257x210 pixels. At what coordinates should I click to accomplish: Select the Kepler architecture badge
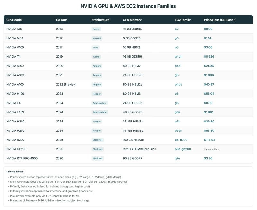96,29
